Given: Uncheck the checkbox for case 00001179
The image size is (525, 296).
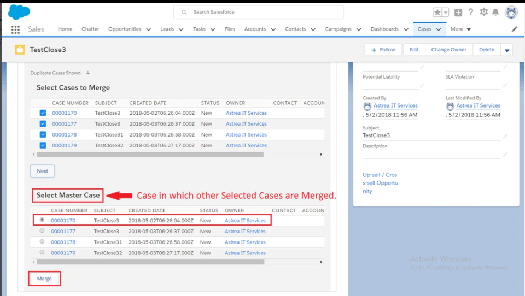Looking at the screenshot, I should click(43, 145).
